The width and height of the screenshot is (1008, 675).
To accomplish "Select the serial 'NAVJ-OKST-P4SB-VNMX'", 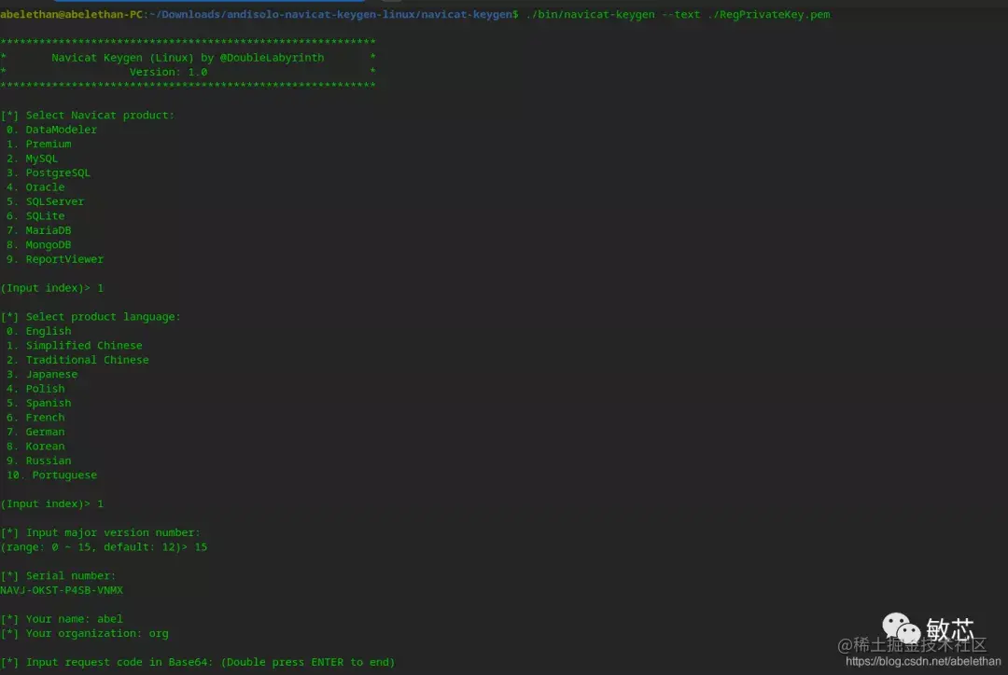I will (62, 590).
